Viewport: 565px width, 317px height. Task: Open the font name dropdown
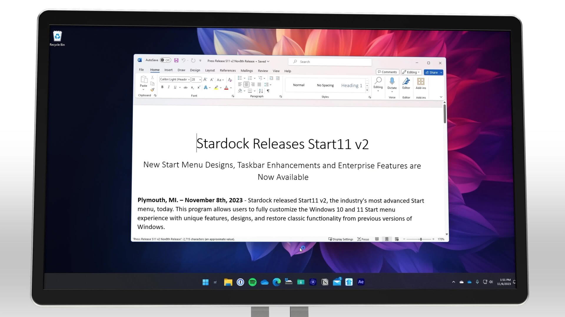tap(189, 80)
